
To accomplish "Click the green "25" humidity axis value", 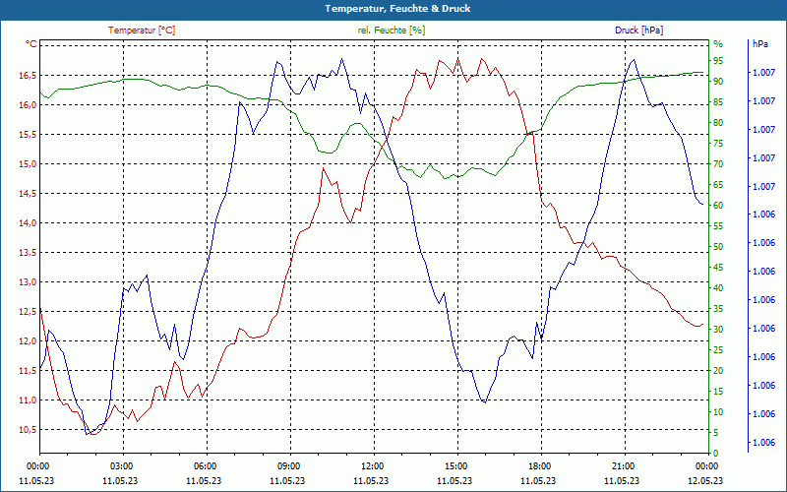I will coord(718,350).
